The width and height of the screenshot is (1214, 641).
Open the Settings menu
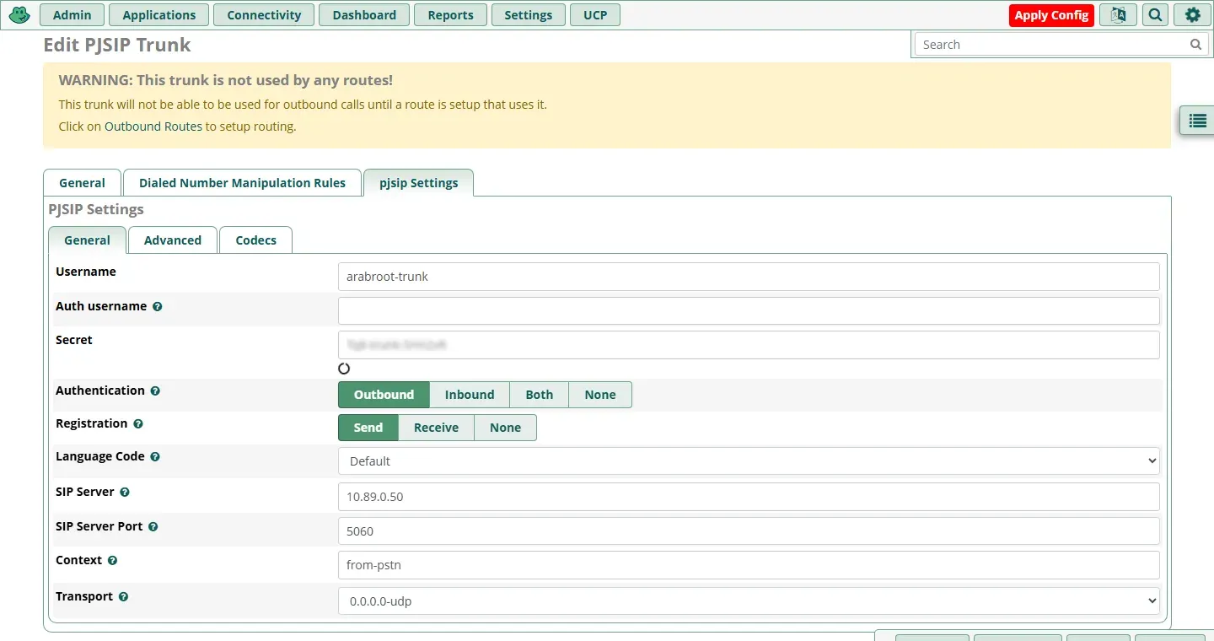(x=529, y=15)
